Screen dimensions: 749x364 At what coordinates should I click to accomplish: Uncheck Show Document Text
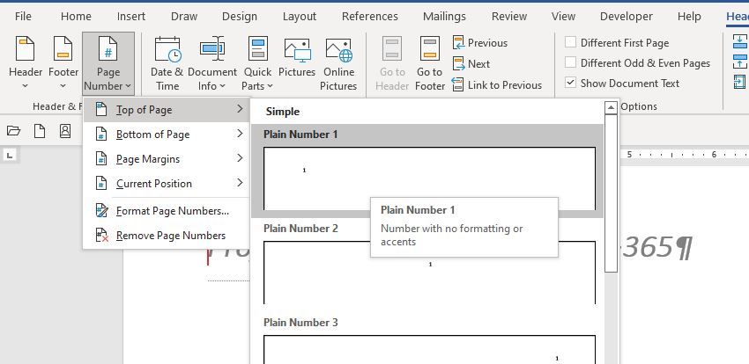tap(570, 83)
